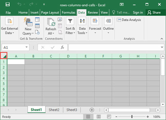Viewport: 166px width, 120px height.
Task: Click the Recent Sources icon
Action: tap(37, 32)
